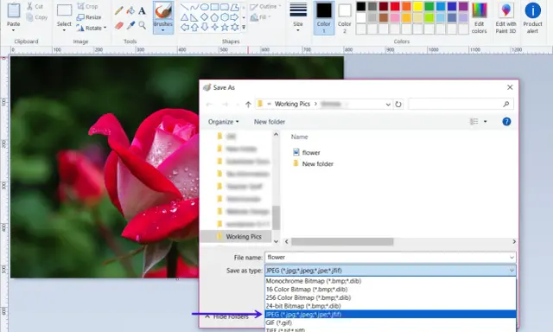
Task: Open Edit colors
Action: (479, 17)
